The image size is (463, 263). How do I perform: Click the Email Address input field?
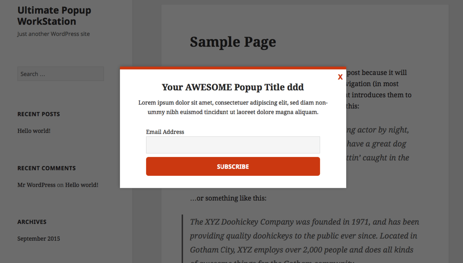(x=233, y=145)
